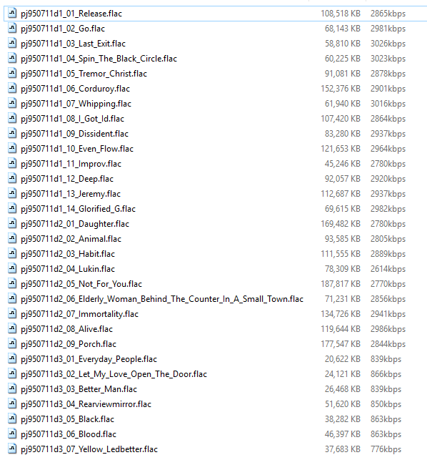Select the Immortality.flac file name
The image size is (427, 460).
[79, 314]
